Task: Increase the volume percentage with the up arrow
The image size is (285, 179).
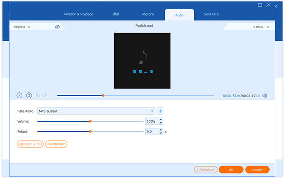Action: tap(161, 120)
